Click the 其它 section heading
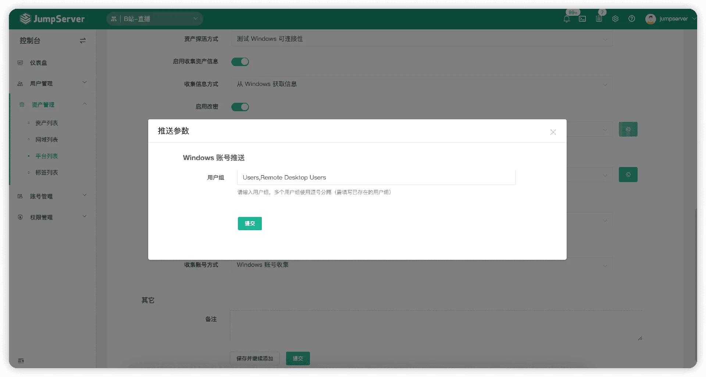Viewport: 706px width, 377px height. (148, 300)
